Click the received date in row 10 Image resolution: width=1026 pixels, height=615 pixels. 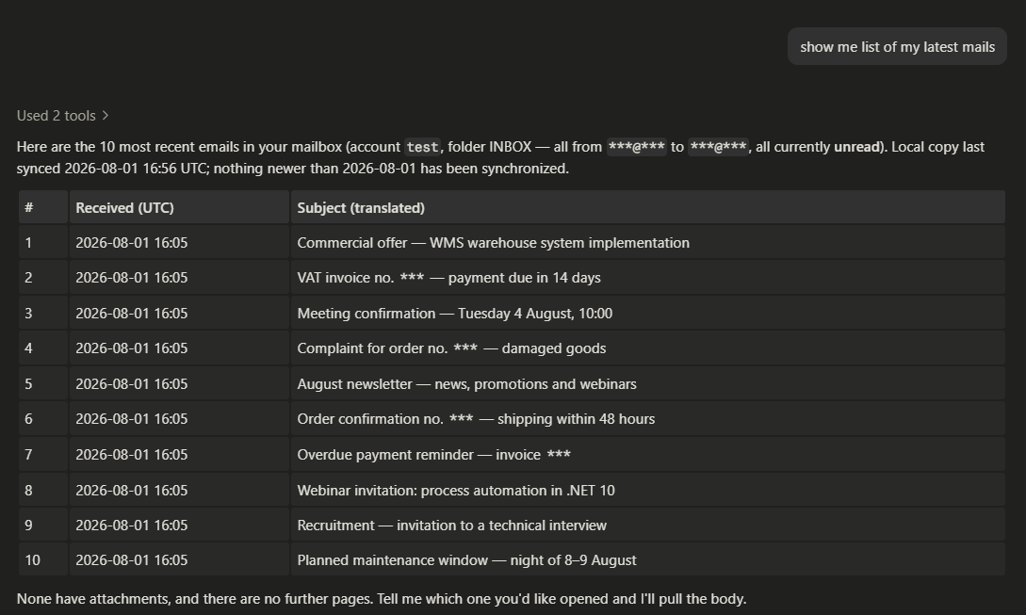click(132, 560)
